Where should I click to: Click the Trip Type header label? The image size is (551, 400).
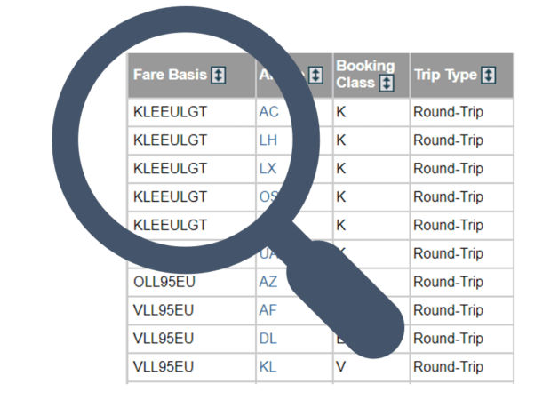coord(445,75)
